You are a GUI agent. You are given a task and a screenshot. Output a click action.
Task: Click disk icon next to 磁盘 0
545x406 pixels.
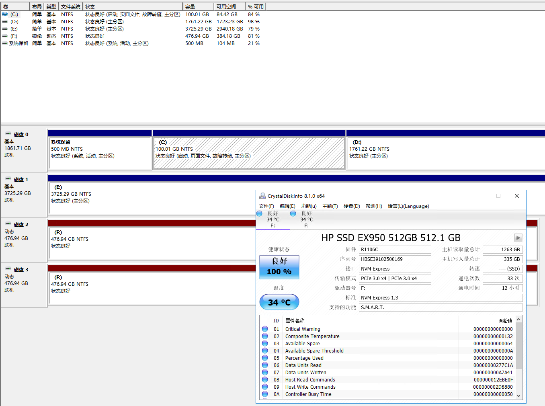pos(8,134)
